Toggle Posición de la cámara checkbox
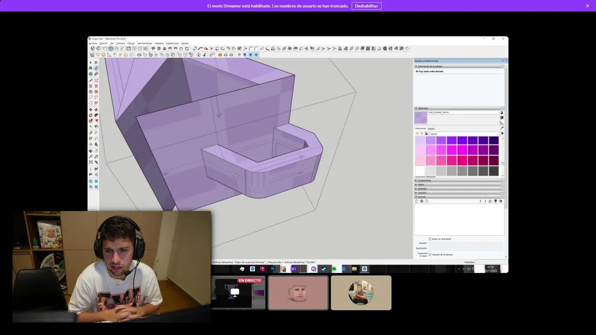Viewport: 596px width, 335px height. point(430,255)
